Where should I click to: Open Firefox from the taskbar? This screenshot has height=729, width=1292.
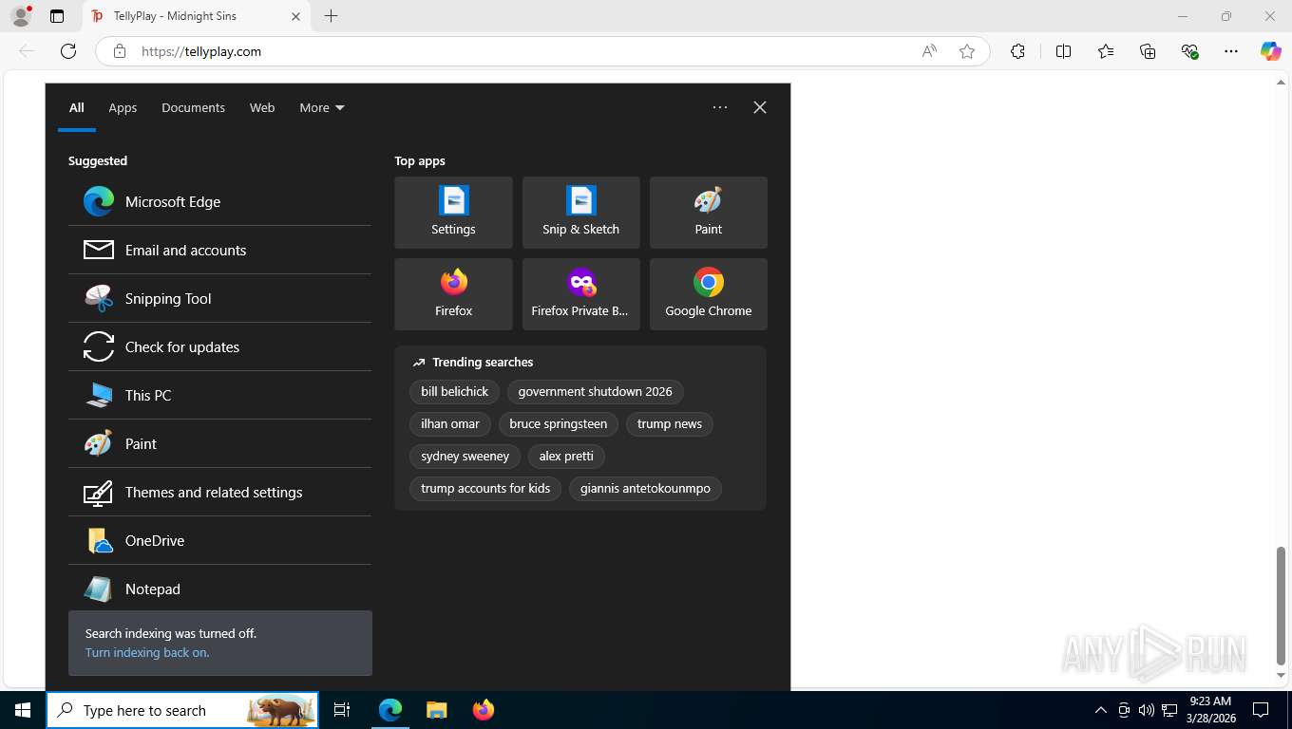(484, 710)
